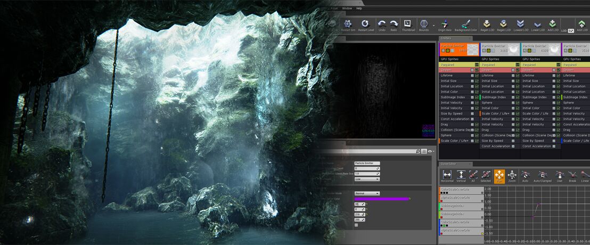Open the Help menu

coord(359,8)
